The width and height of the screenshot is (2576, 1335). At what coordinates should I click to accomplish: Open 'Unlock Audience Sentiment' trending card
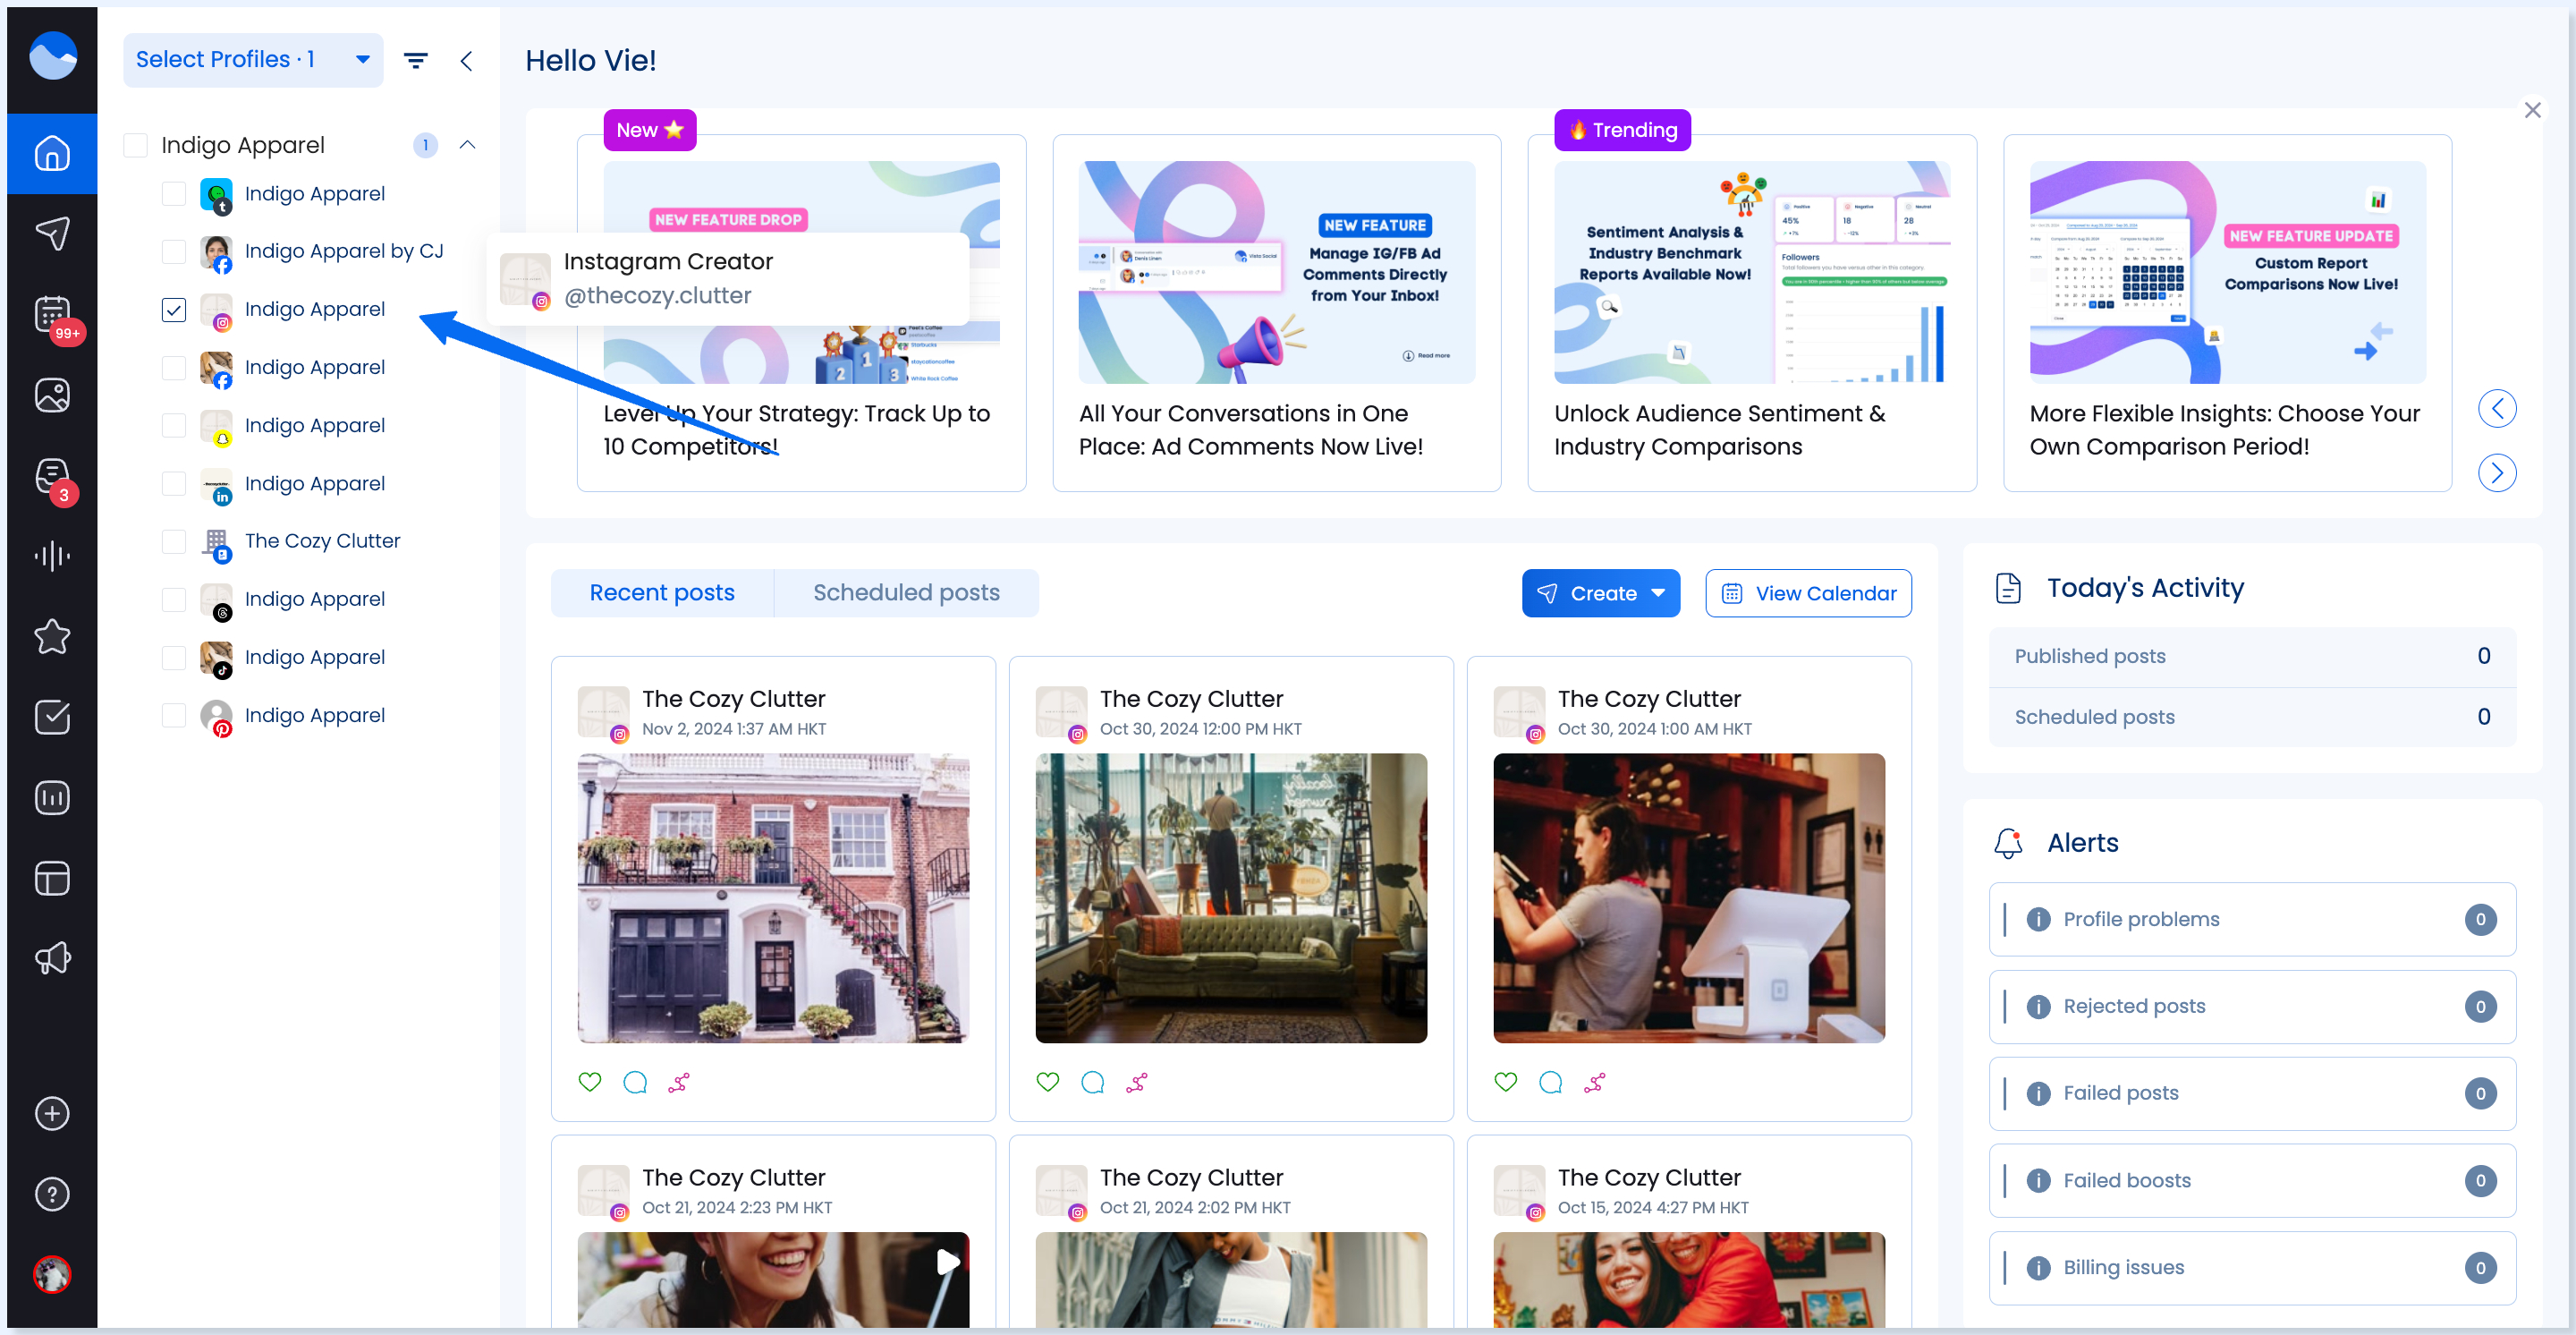coord(1752,313)
